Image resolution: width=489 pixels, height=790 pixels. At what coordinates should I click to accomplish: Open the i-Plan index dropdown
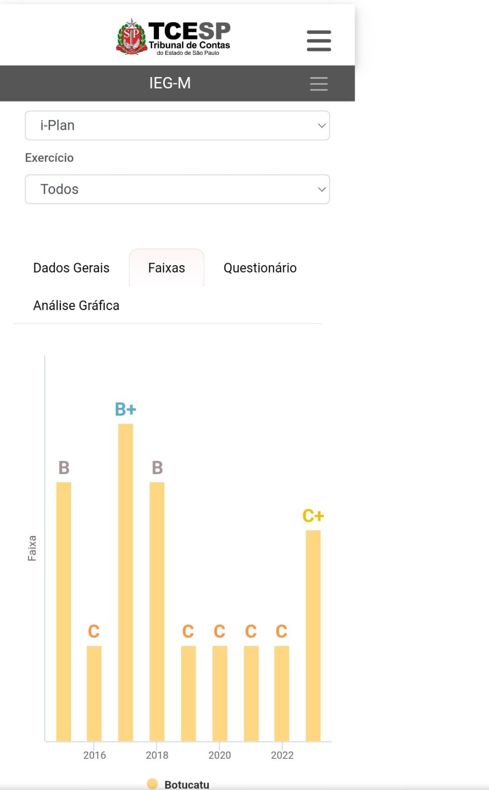click(x=177, y=125)
